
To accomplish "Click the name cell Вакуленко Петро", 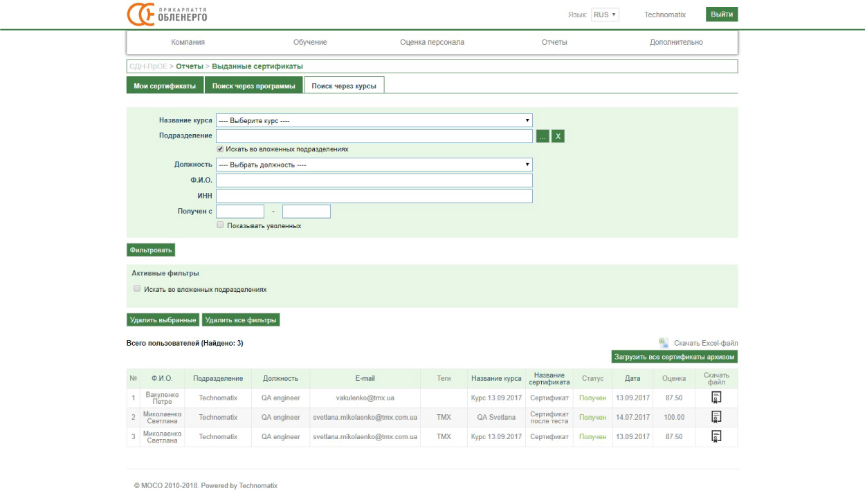I will point(162,398).
